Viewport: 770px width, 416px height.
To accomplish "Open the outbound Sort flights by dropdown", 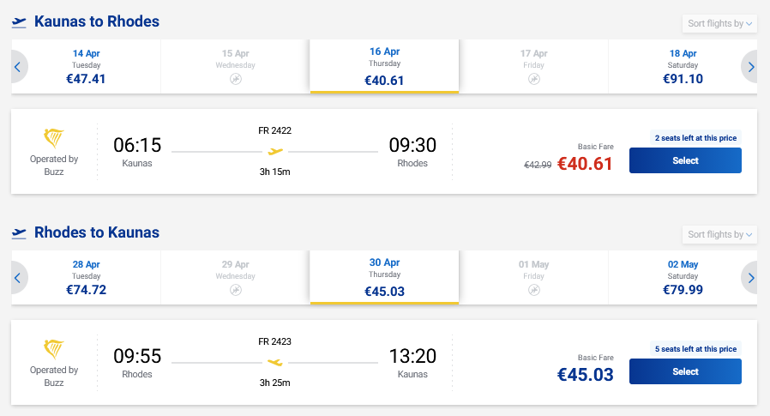I will [x=720, y=24].
